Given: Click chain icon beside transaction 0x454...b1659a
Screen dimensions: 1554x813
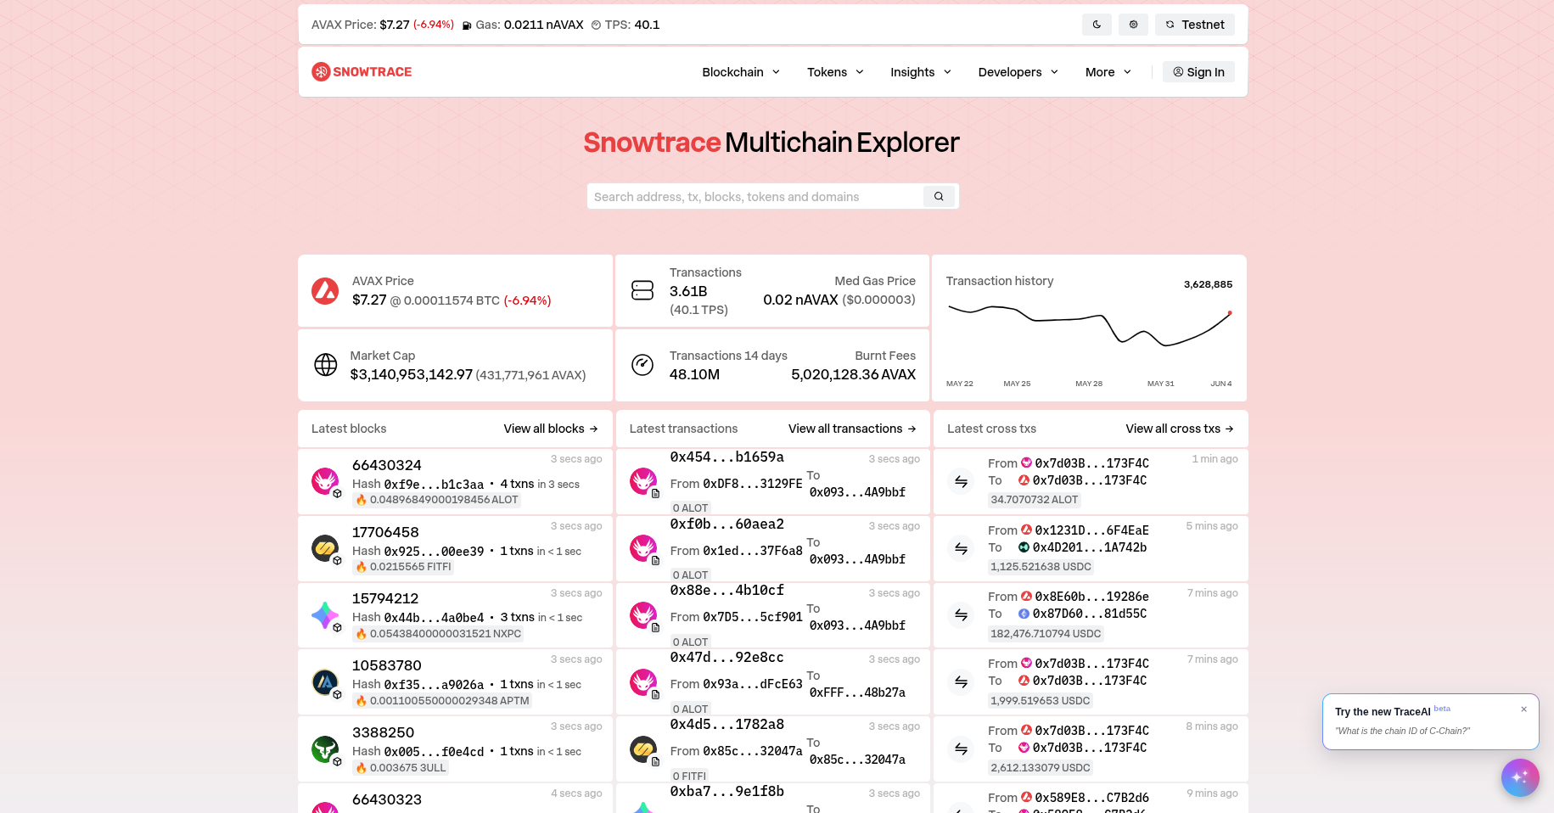Looking at the screenshot, I should point(643,481).
